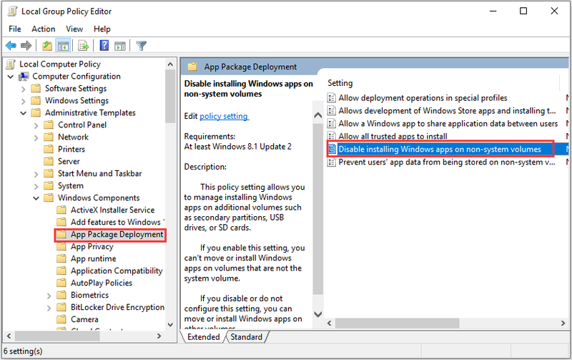Screen dimensions: 572x360
Task: Click the Forward arrow toolbar icon
Action: pyautogui.click(x=26, y=46)
